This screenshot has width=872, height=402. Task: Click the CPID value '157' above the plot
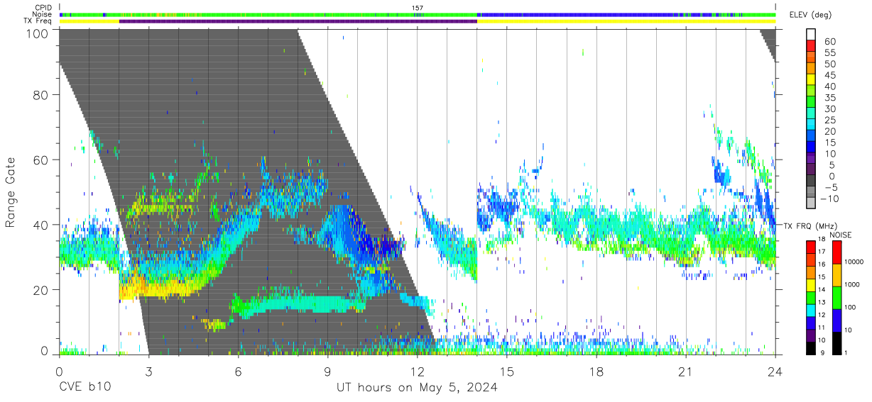pyautogui.click(x=418, y=8)
